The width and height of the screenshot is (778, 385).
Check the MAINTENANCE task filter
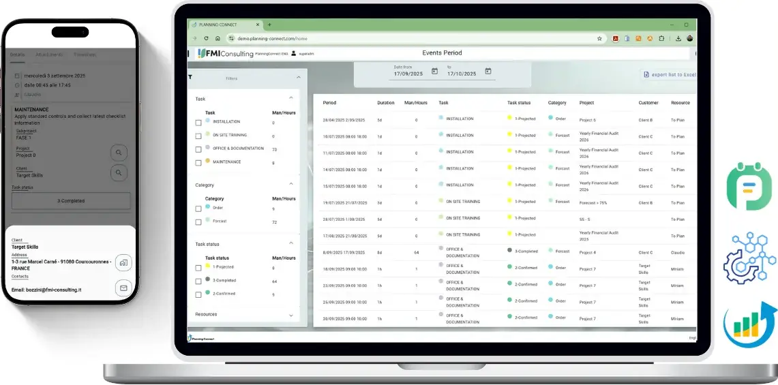(x=198, y=163)
